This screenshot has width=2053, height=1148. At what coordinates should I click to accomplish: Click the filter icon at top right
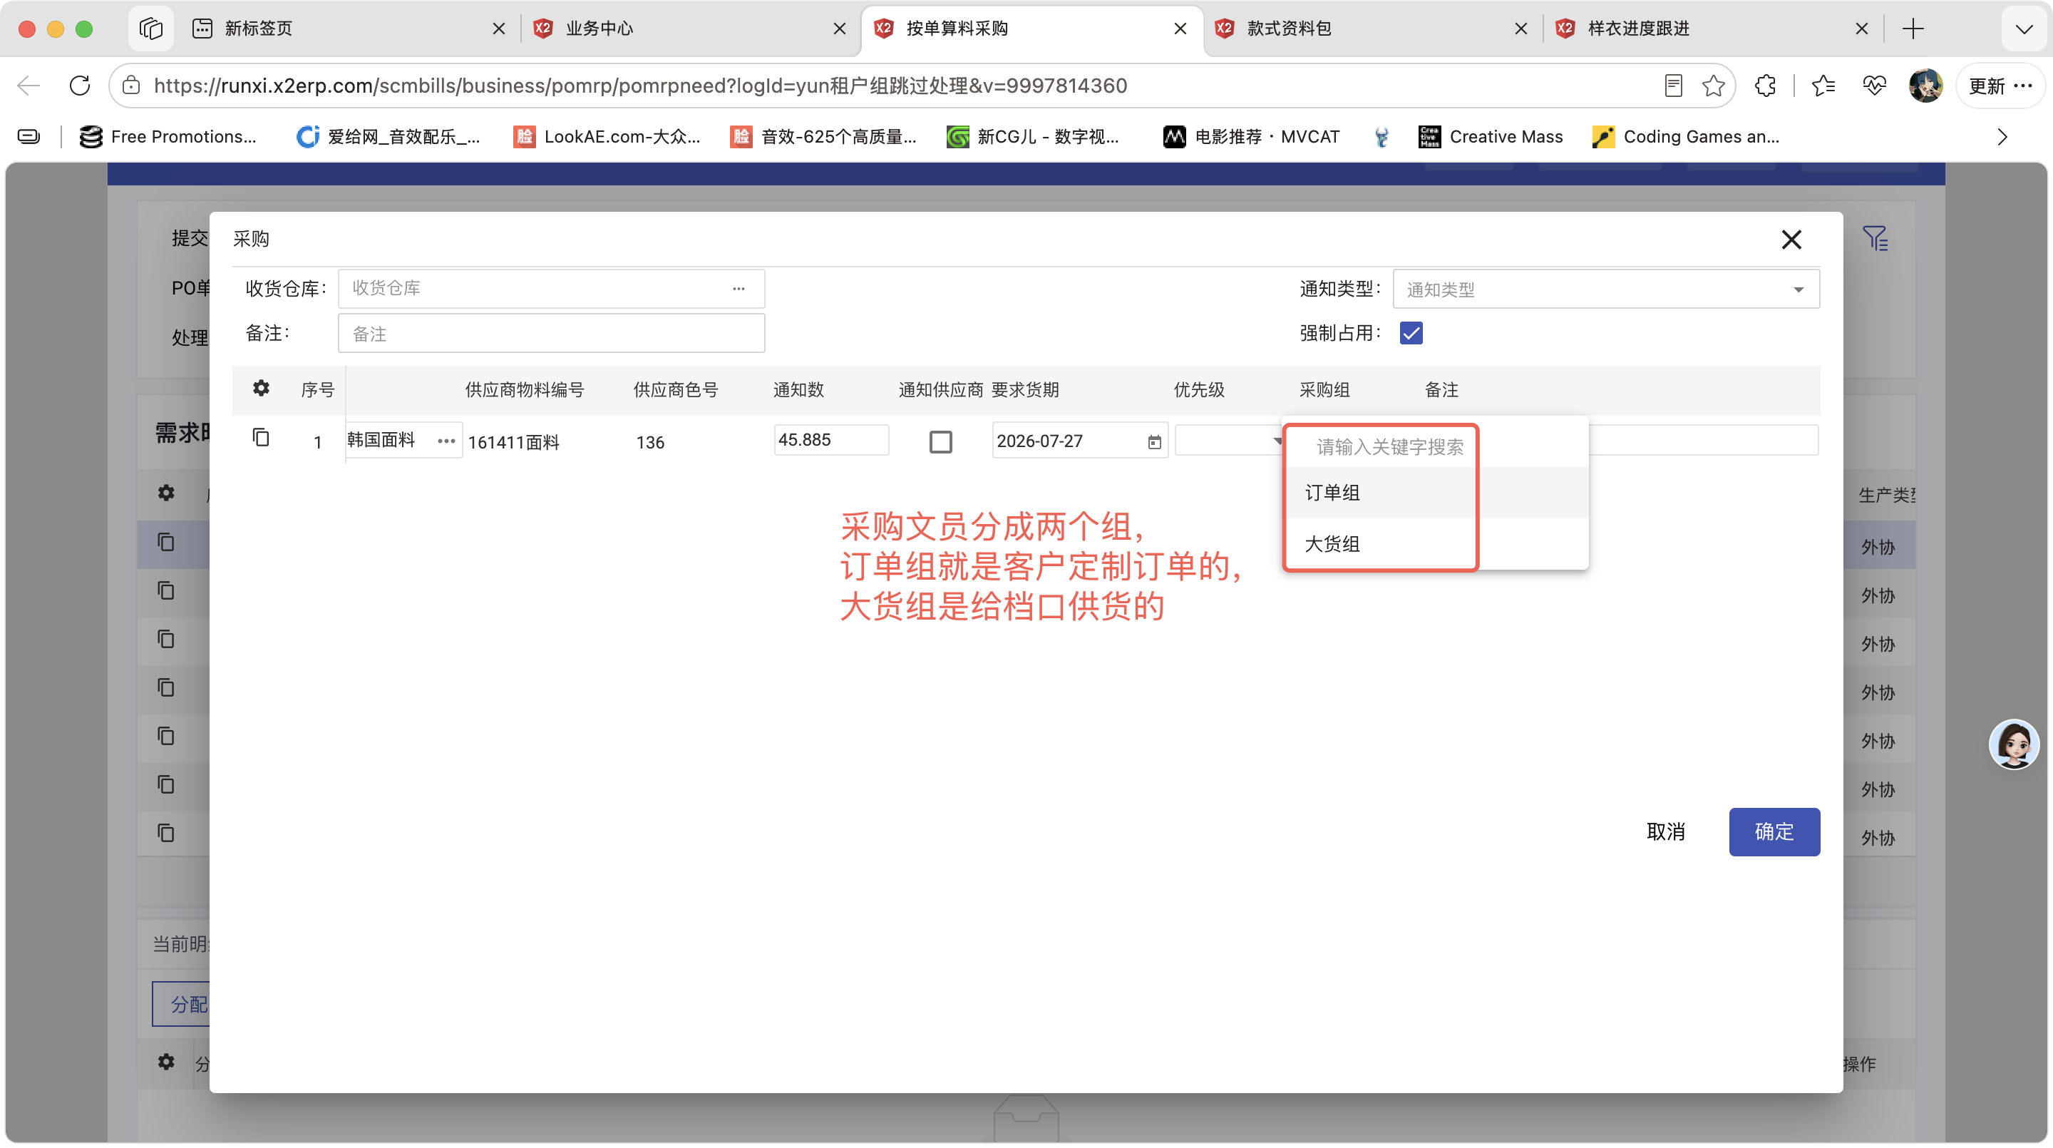coord(1875,238)
